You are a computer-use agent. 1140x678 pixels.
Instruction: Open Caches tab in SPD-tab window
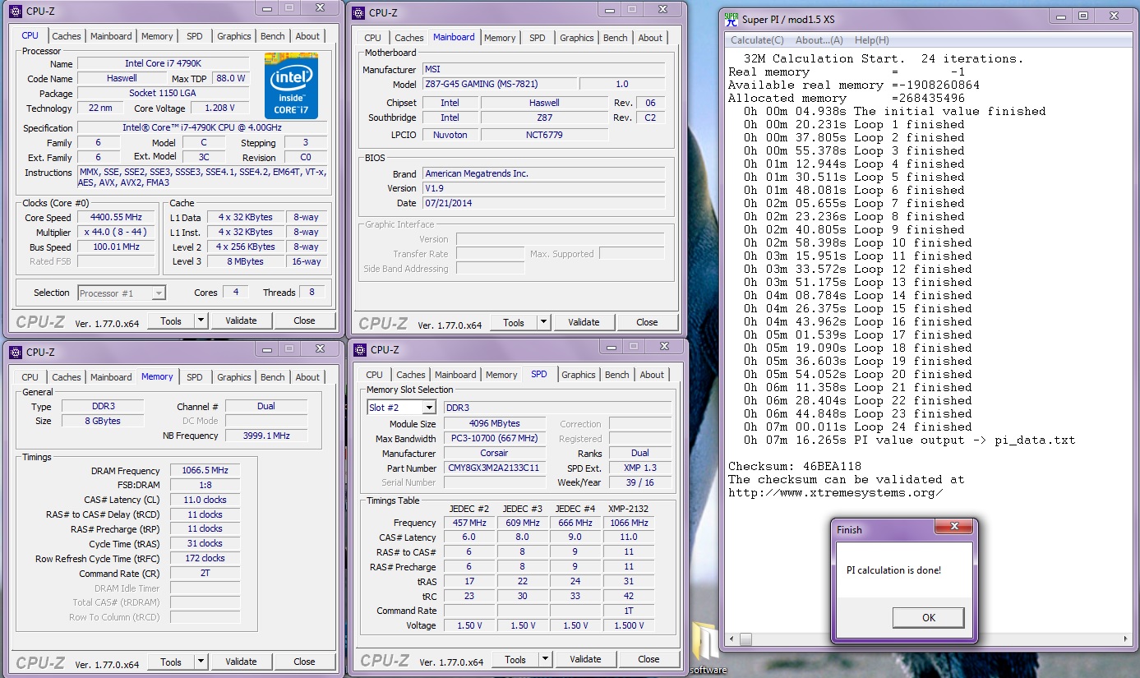tap(410, 375)
